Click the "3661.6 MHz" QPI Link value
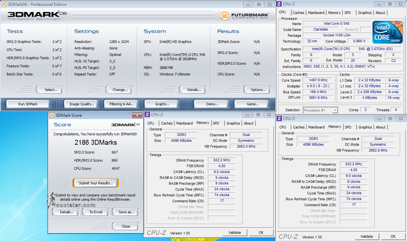 [x=318, y=98]
